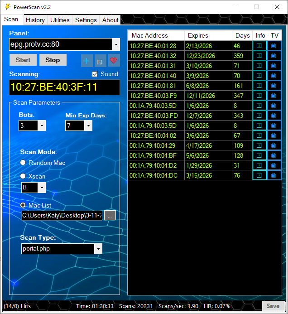Click the blue plus add-panel icon

(86, 61)
